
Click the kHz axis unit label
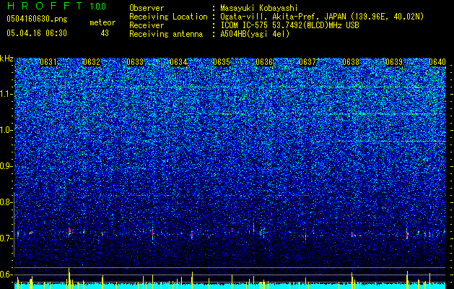tap(6, 59)
